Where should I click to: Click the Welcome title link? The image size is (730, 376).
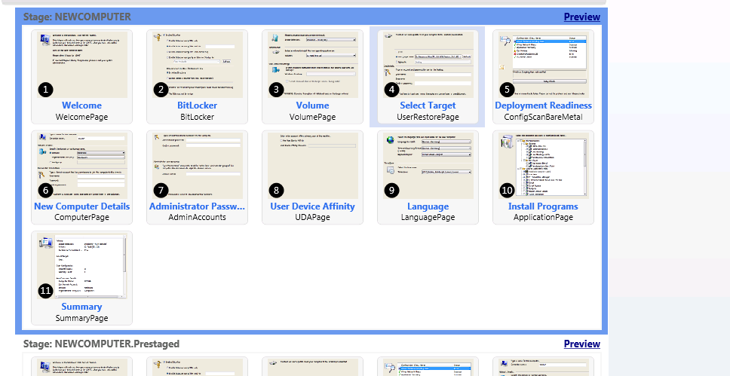[81, 105]
